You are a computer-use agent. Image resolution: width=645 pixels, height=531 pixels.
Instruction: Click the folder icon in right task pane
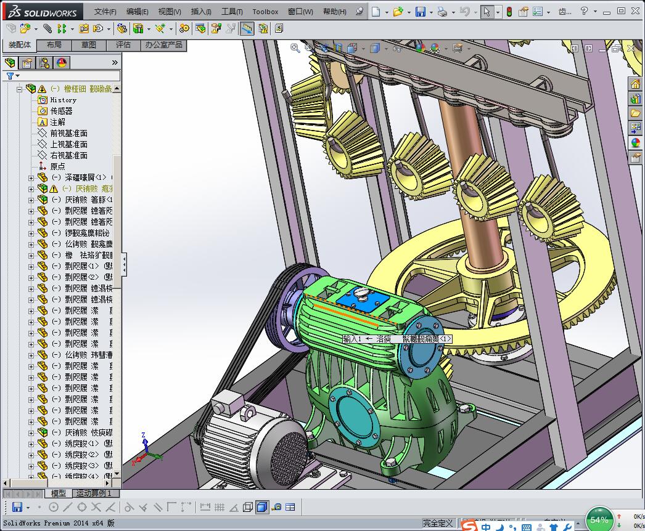point(635,113)
